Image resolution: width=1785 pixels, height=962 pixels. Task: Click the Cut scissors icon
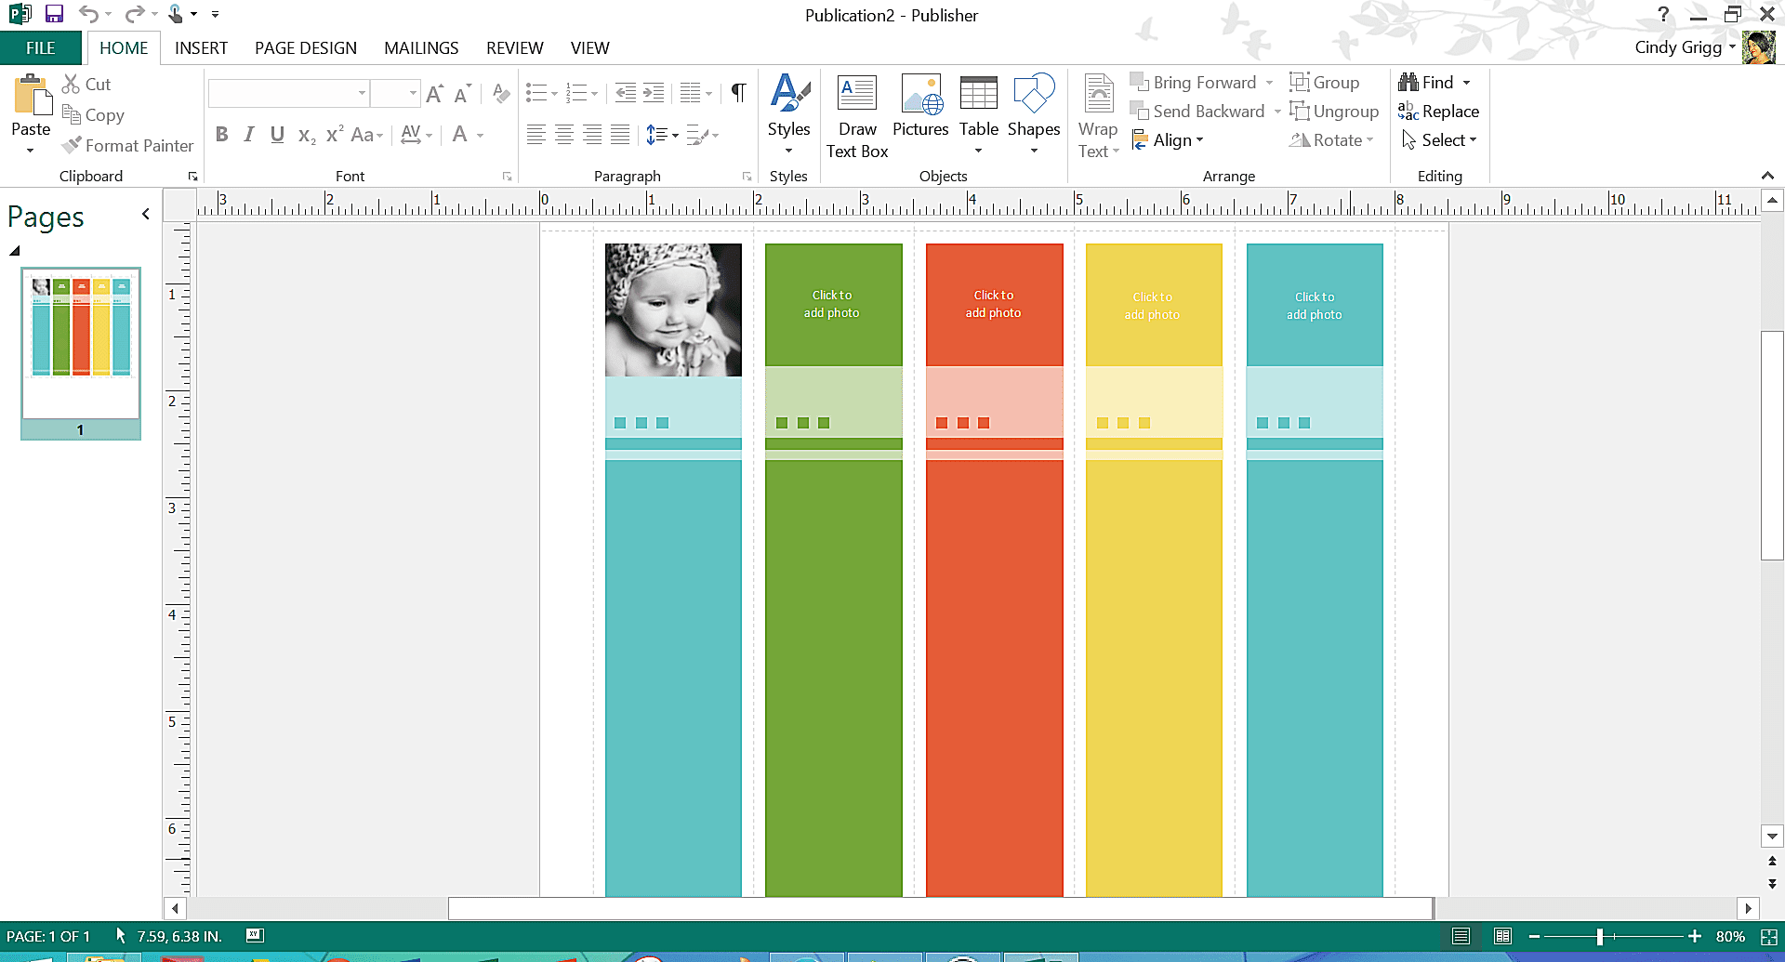click(71, 84)
